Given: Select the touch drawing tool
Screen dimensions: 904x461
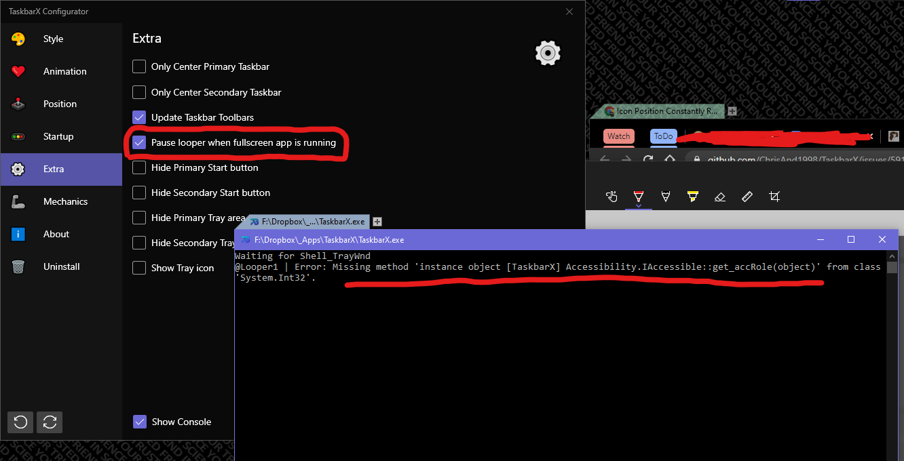Looking at the screenshot, I should (x=611, y=196).
